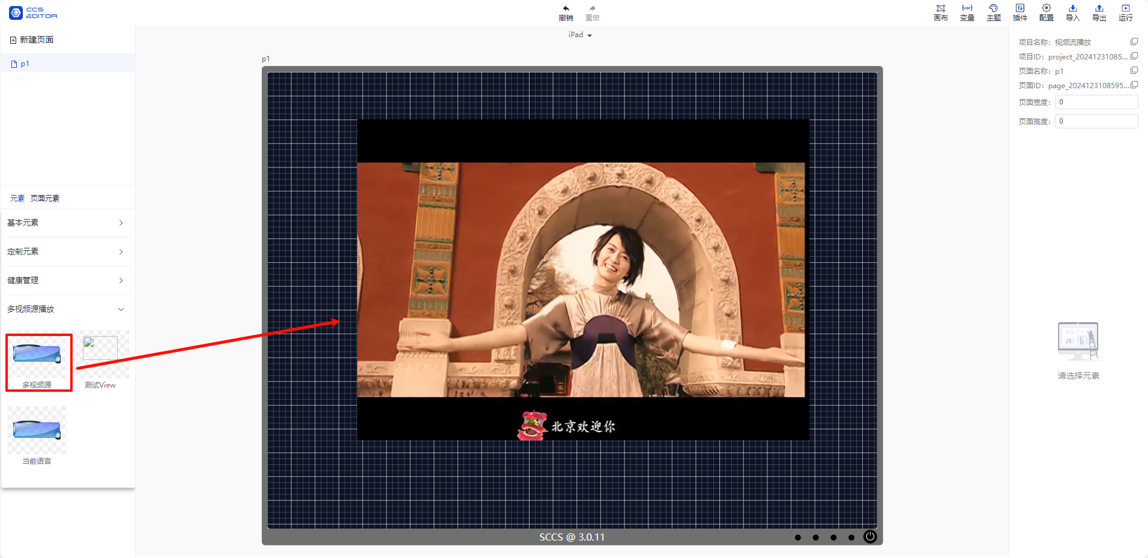
Task: Copy the 项目ID value
Action: 1134,56
